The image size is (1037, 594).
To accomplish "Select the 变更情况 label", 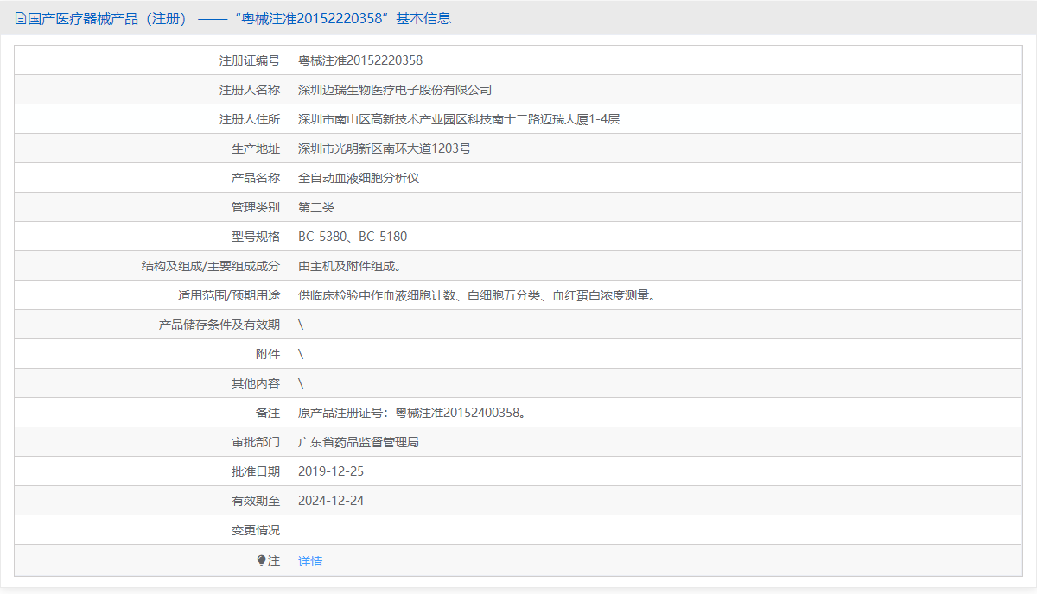I will [256, 530].
